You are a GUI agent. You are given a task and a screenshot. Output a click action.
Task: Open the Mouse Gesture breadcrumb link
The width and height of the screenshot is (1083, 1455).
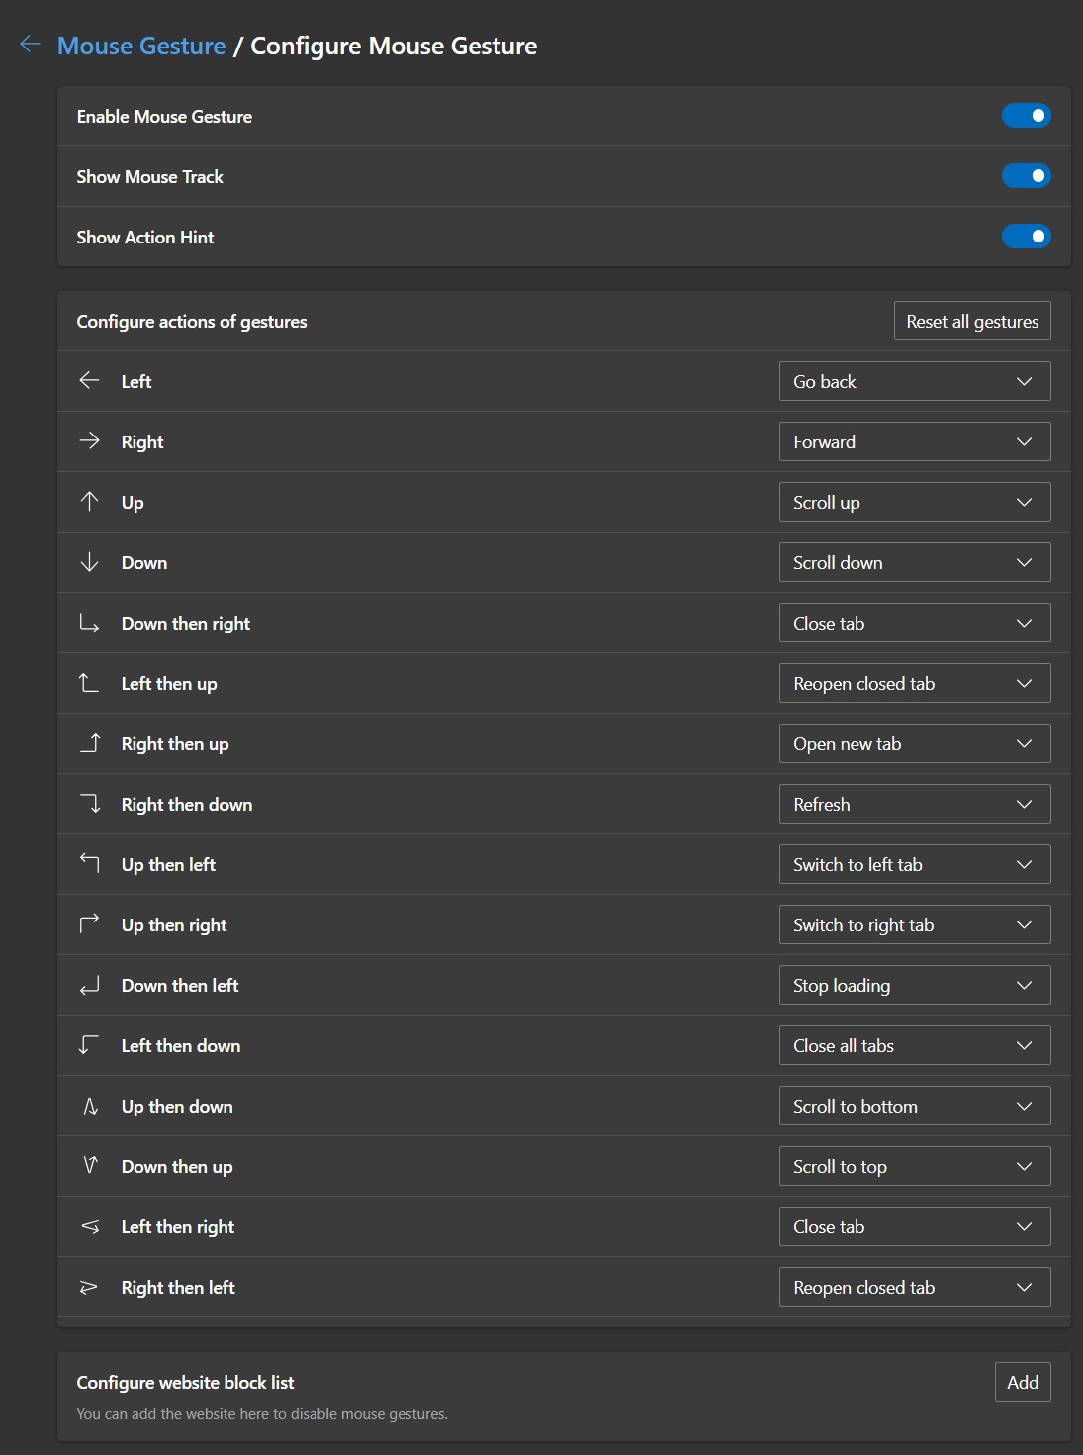point(141,46)
